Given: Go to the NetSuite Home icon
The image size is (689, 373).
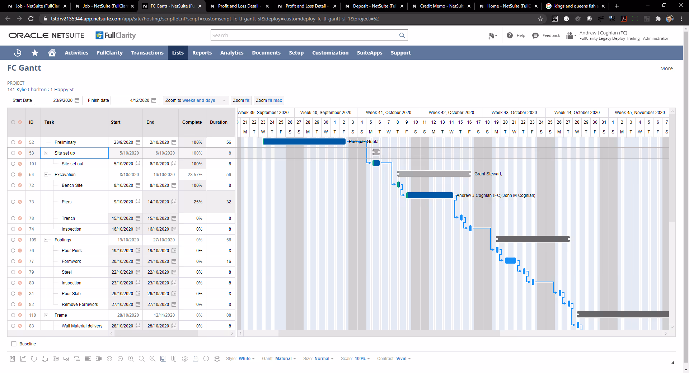Looking at the screenshot, I should tap(52, 53).
